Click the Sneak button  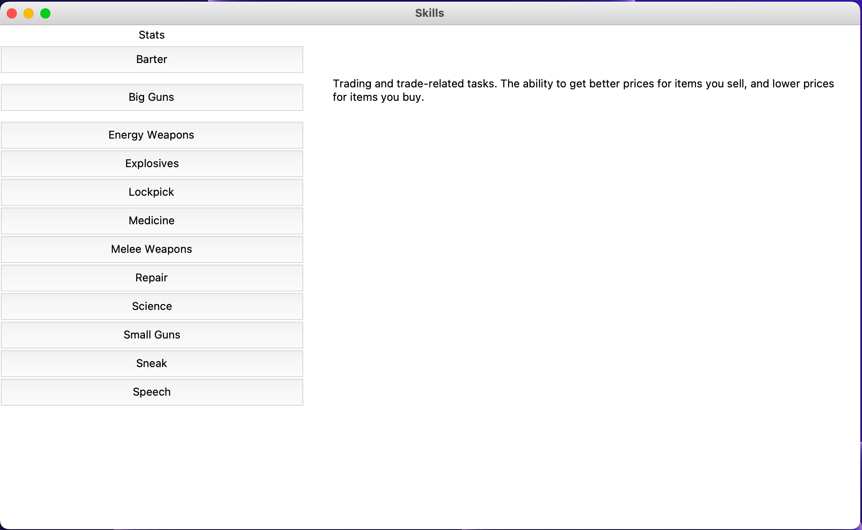pos(152,364)
